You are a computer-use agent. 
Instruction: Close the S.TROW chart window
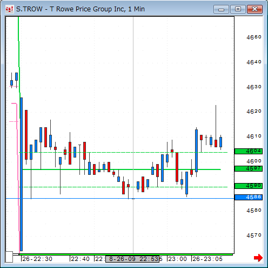tap(254, 9)
